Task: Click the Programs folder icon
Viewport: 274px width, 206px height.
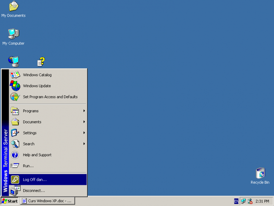Action: pos(15,111)
